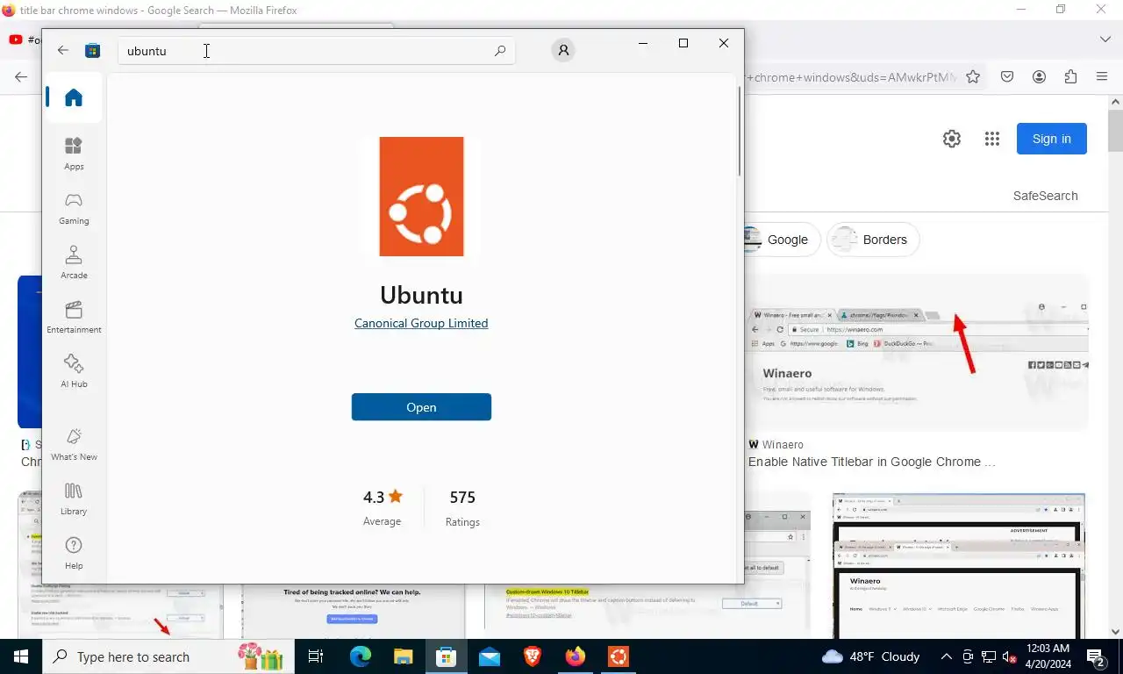Open the Google apps grid

(992, 139)
